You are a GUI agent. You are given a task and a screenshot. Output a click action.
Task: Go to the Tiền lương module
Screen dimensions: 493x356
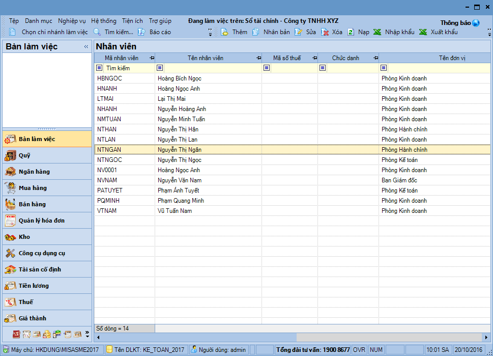click(34, 286)
